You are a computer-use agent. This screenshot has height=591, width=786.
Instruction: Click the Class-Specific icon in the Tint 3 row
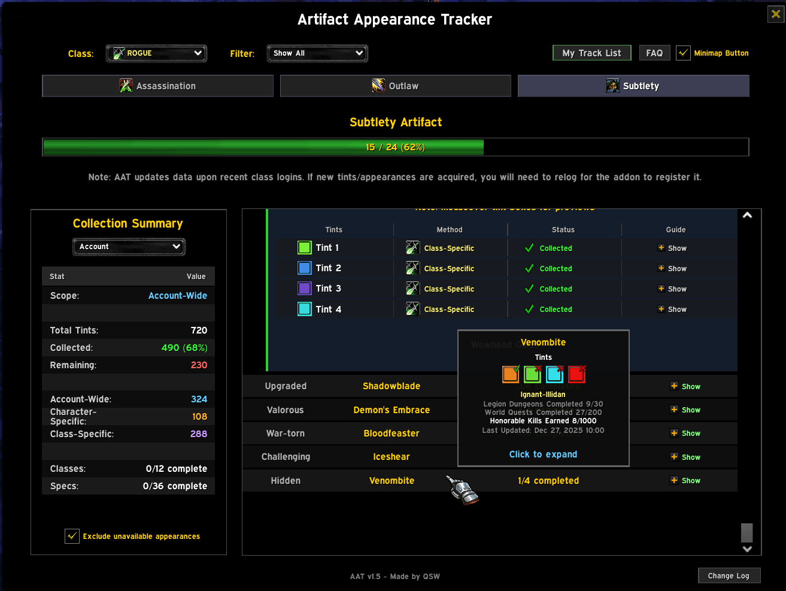[412, 289]
